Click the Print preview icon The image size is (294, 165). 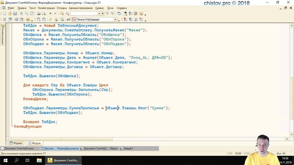point(44,14)
